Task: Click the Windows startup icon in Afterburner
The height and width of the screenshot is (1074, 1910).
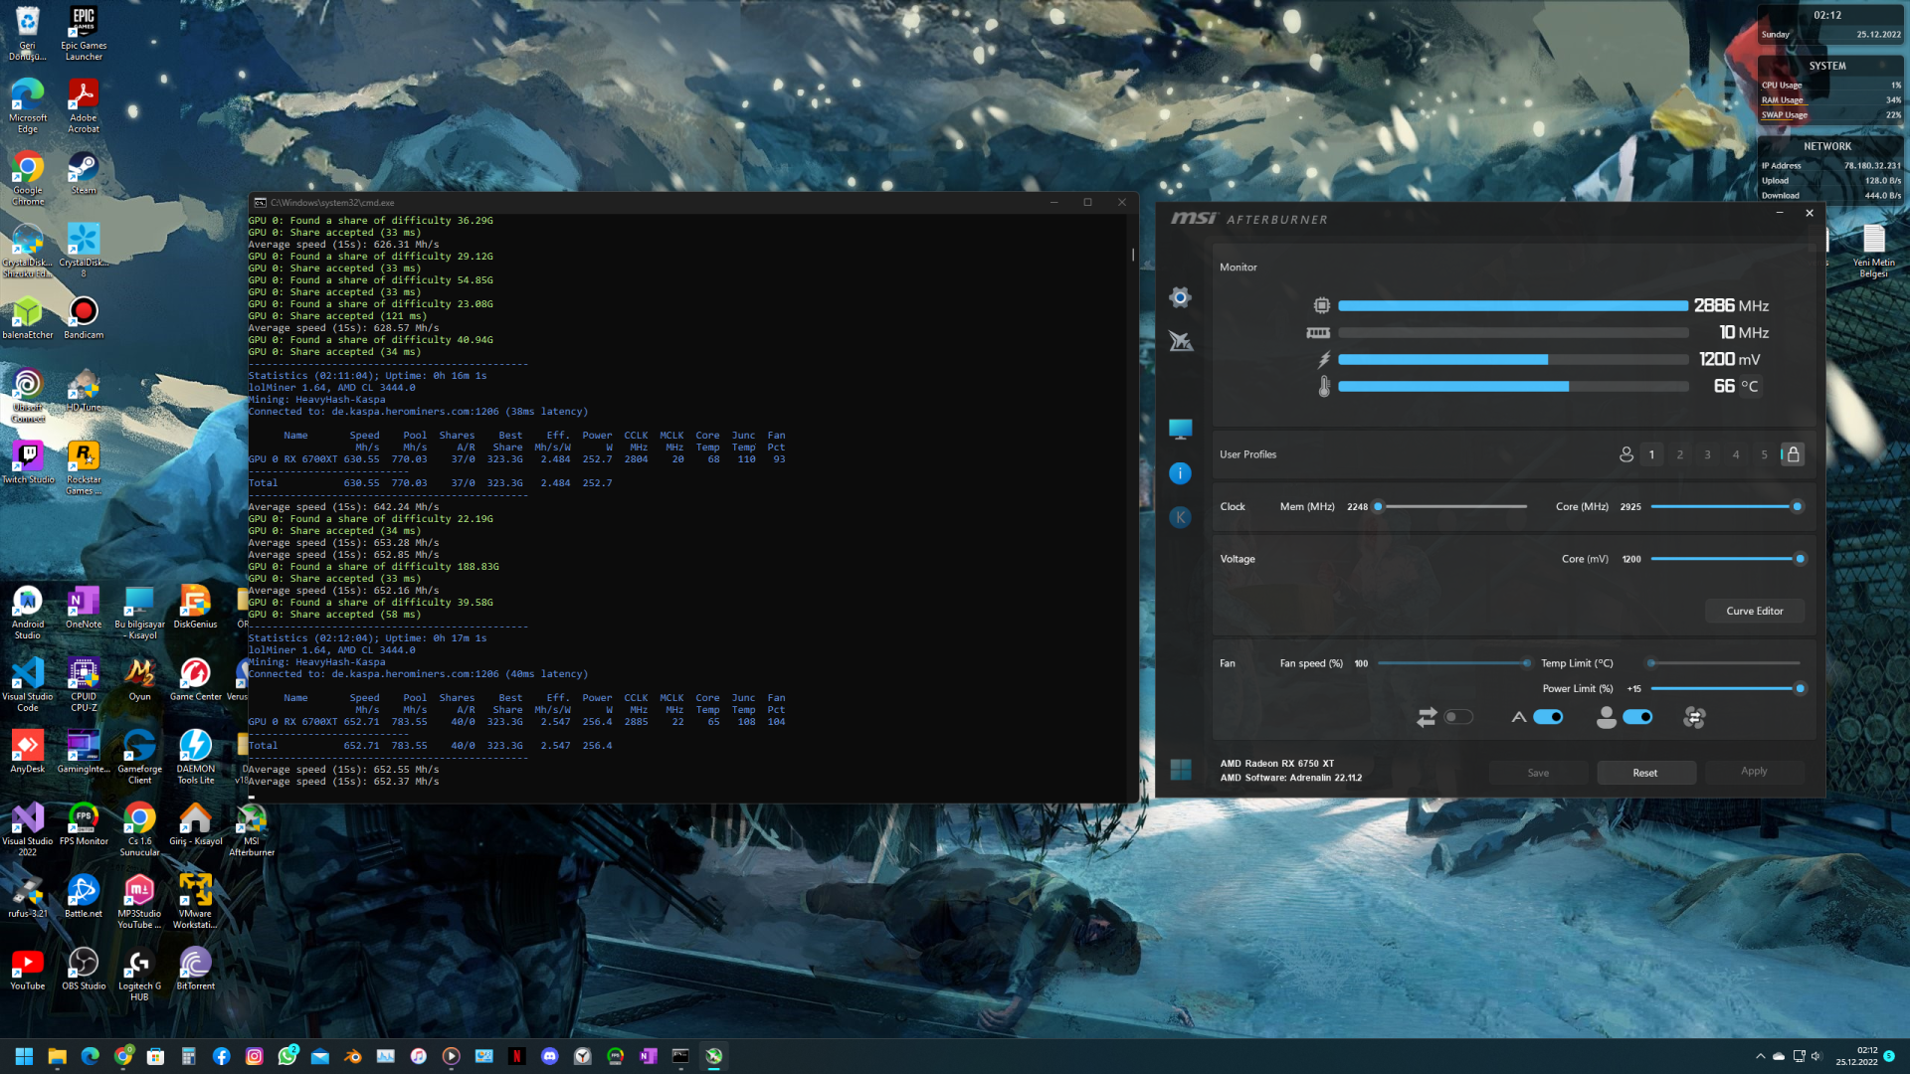Action: (1180, 770)
